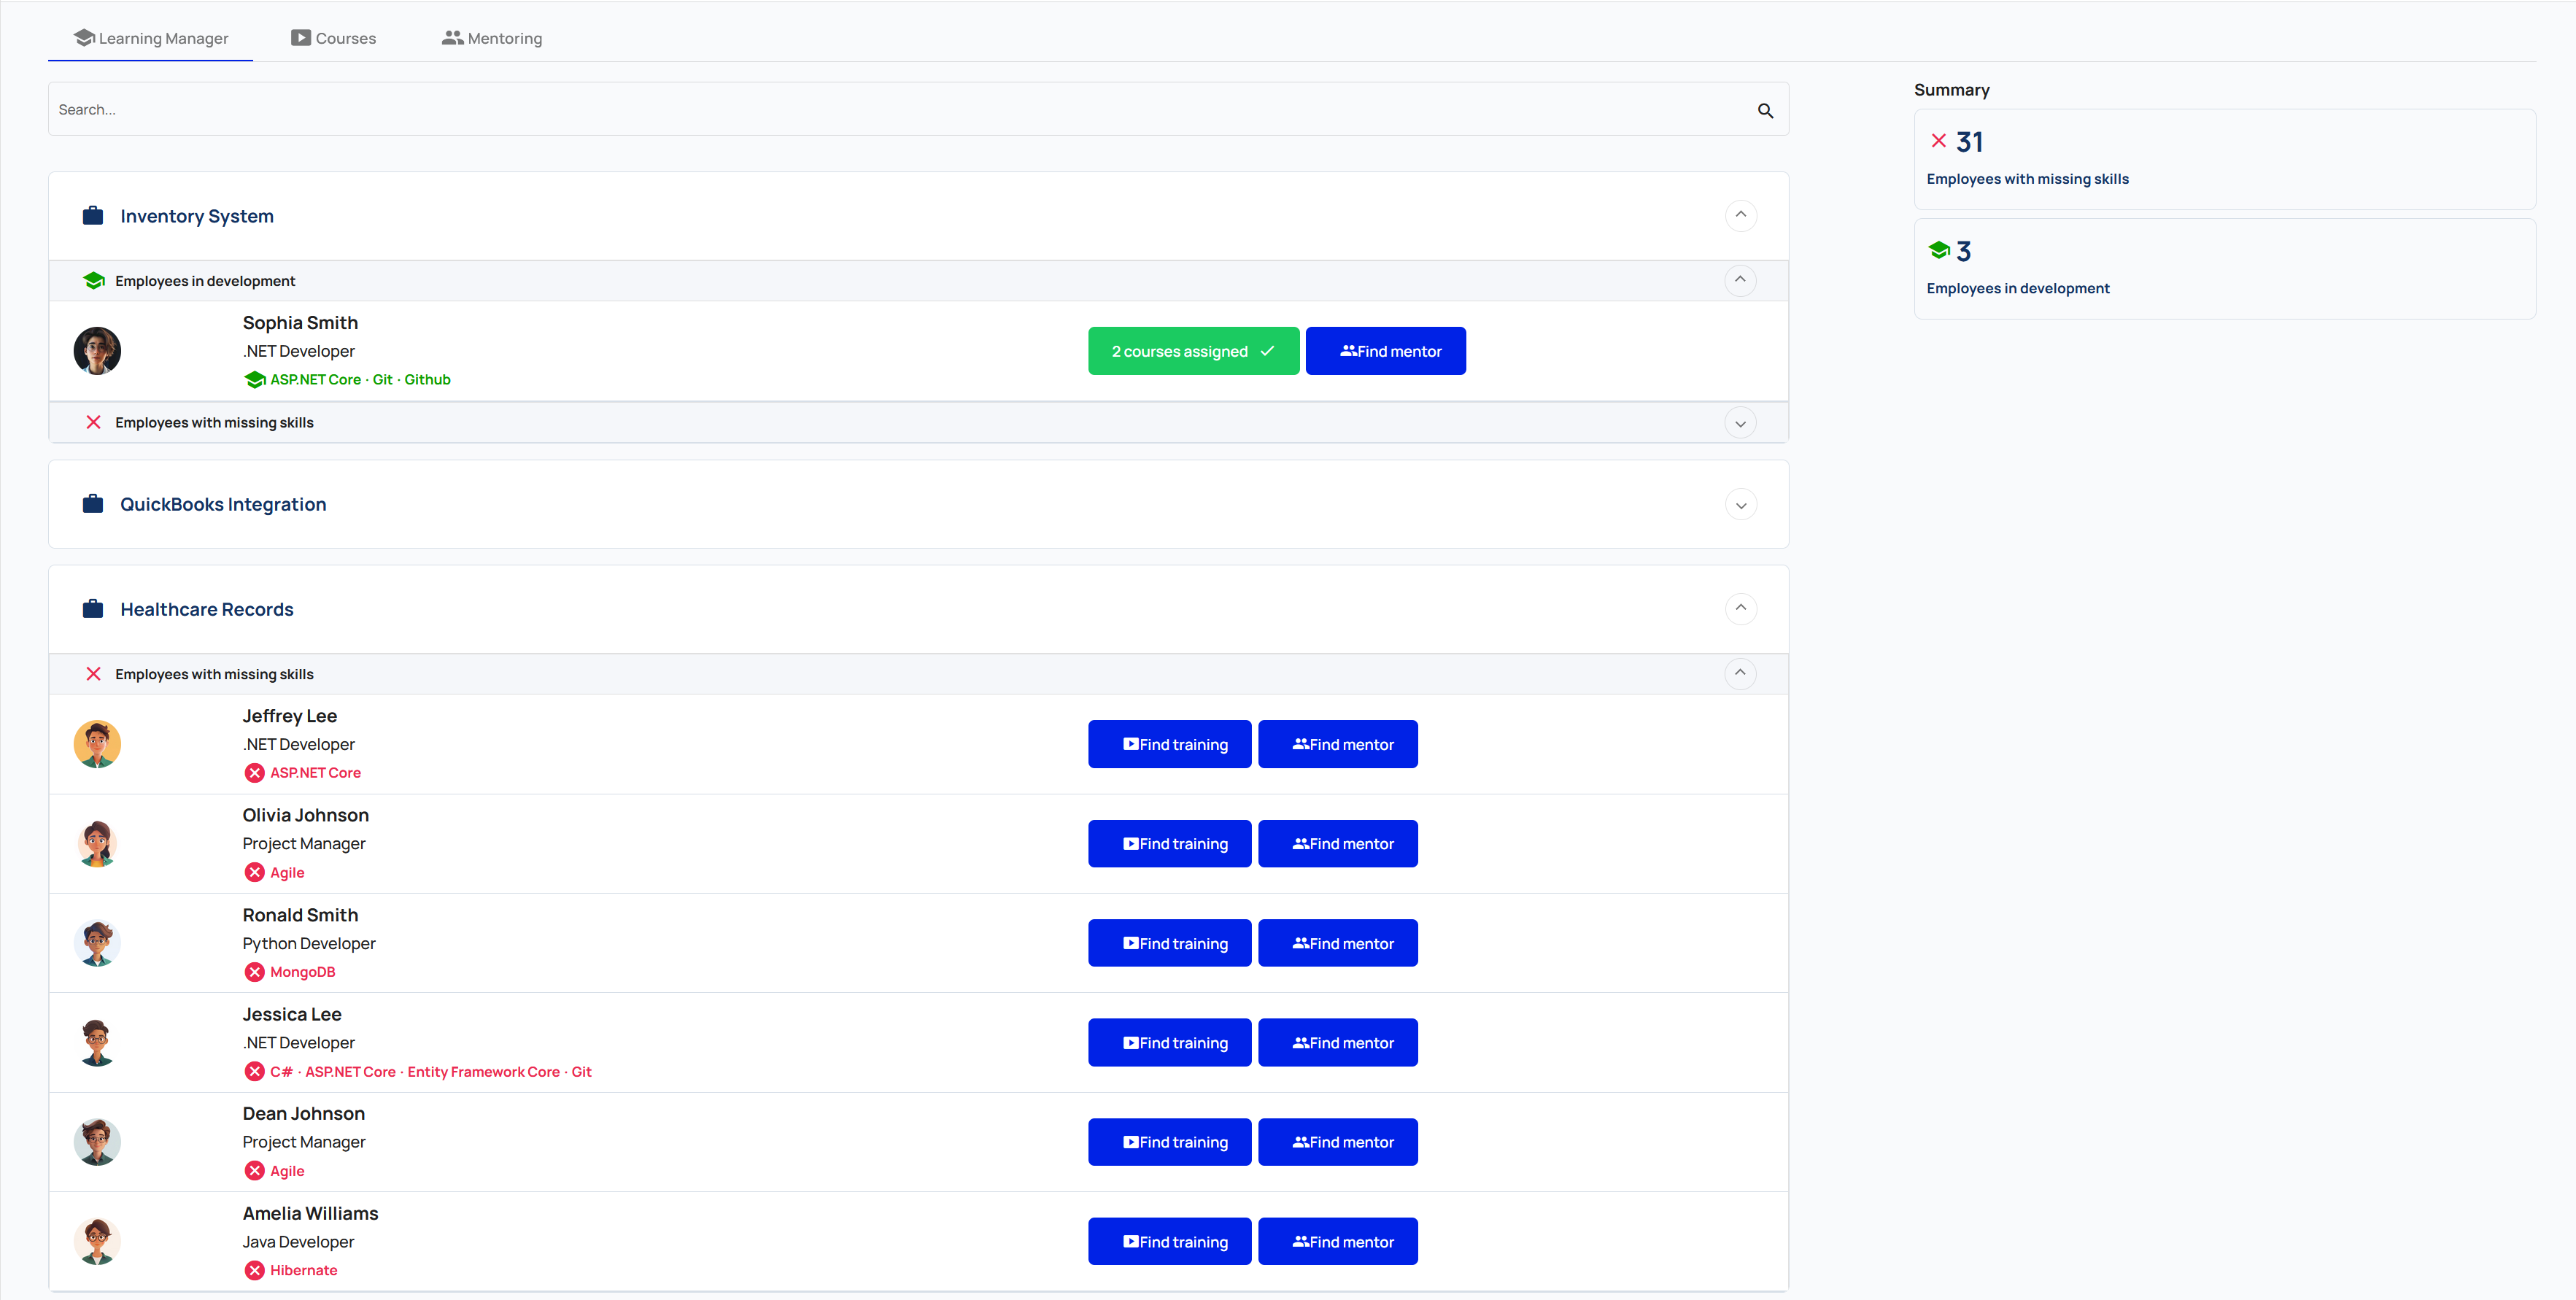Click Amelia Williams's avatar
Viewport: 2576px width, 1300px height.
tap(97, 1241)
